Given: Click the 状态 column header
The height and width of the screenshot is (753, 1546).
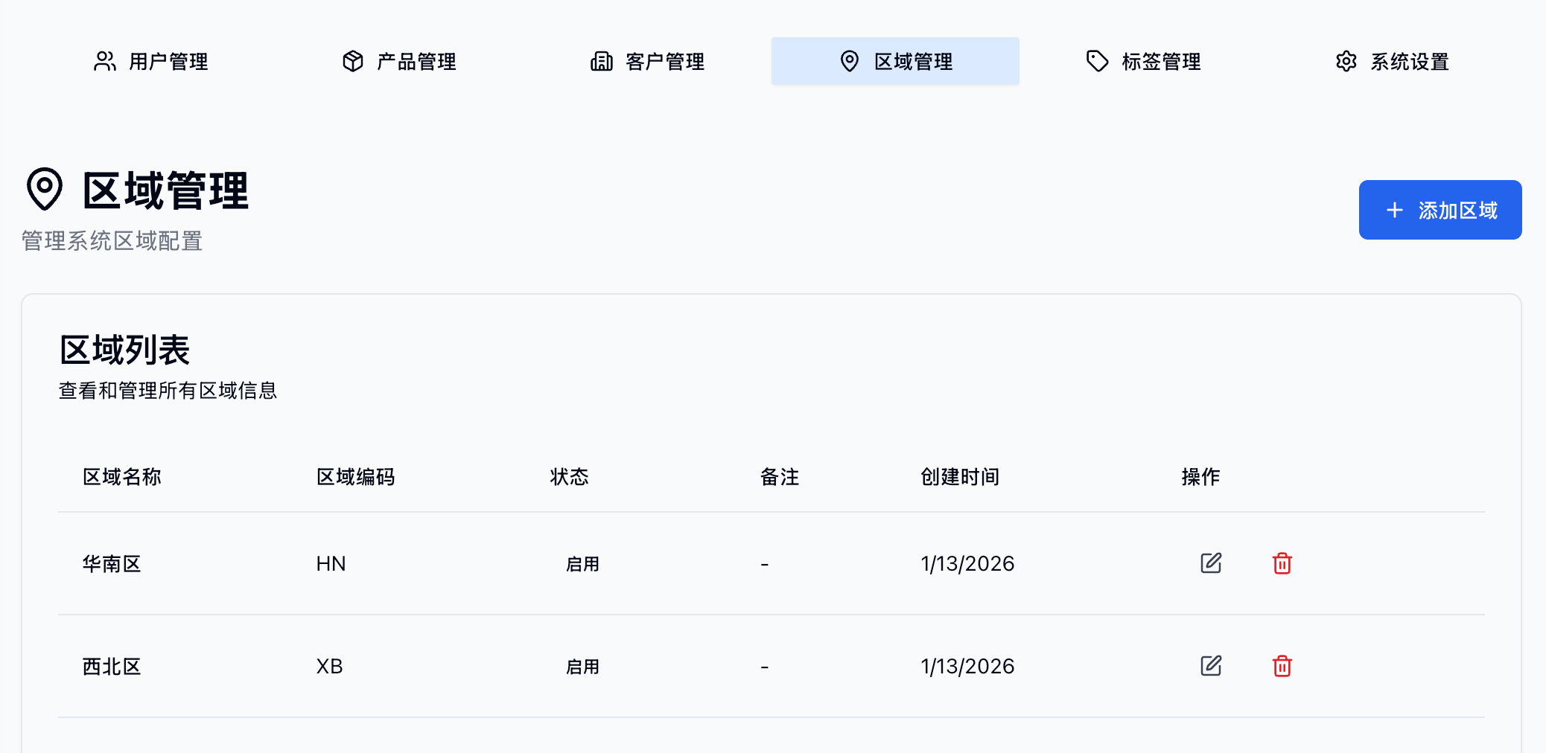Looking at the screenshot, I should (x=569, y=477).
